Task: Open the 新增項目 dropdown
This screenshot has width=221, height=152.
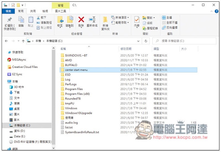Action: (x=120, y=18)
